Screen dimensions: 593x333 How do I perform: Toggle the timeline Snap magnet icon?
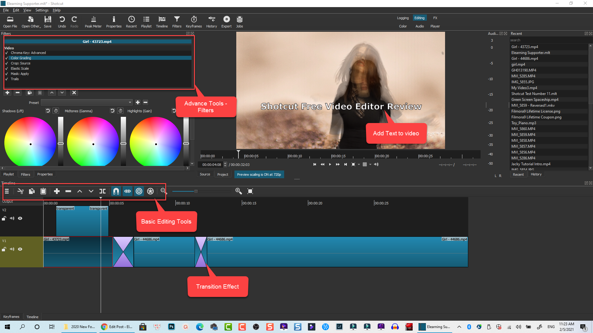click(x=116, y=191)
